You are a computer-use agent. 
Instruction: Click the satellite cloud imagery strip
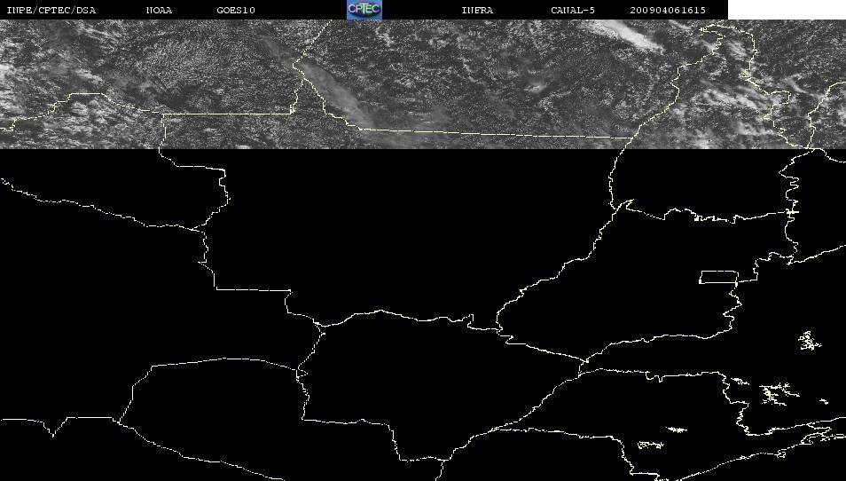tap(423, 84)
